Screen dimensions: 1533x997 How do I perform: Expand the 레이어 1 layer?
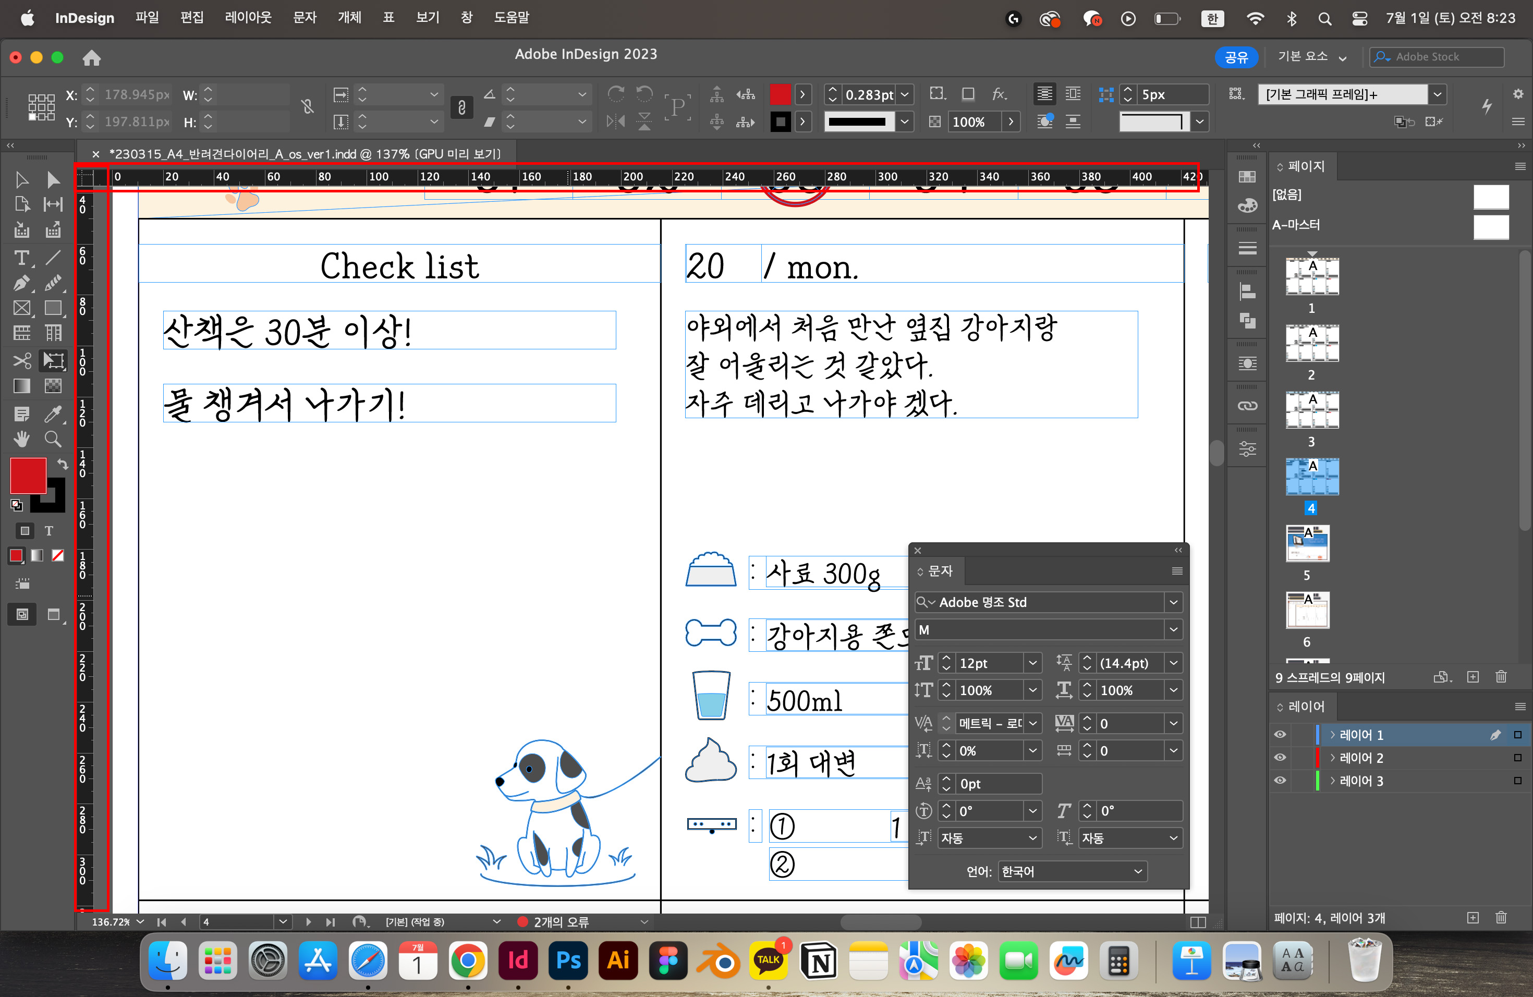tap(1333, 735)
